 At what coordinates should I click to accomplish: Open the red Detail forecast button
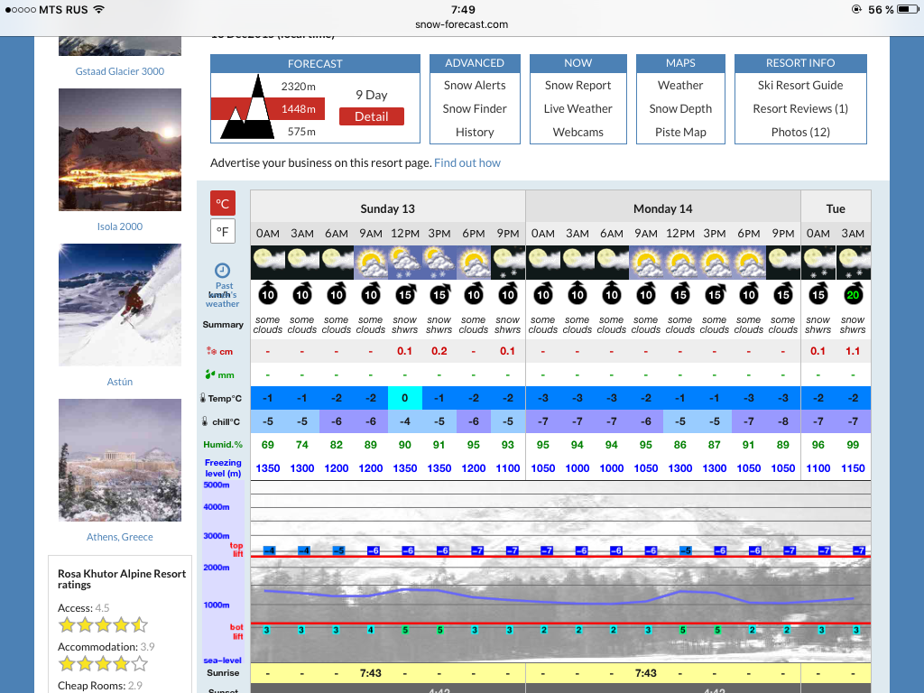tap(371, 116)
